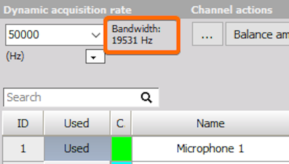Click the Used column header

[77, 123]
